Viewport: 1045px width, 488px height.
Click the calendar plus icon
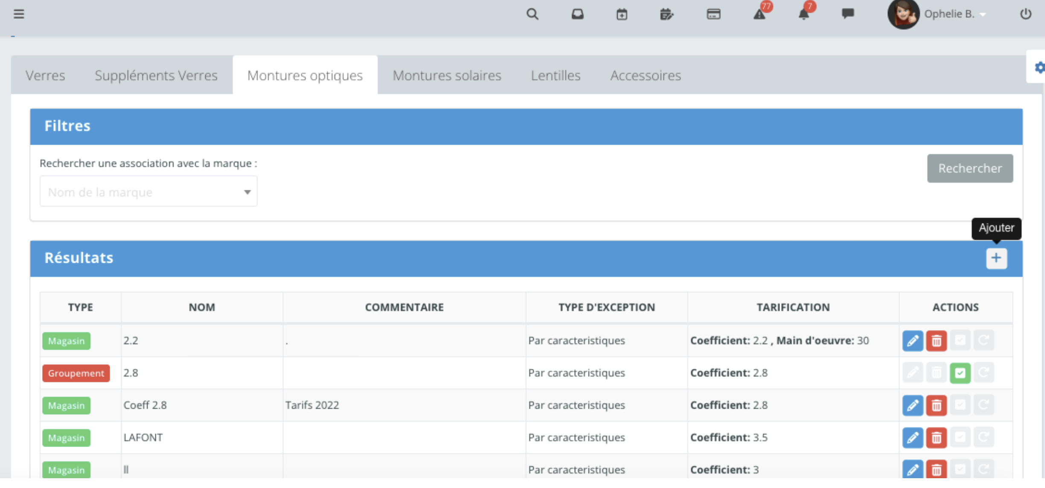622,15
